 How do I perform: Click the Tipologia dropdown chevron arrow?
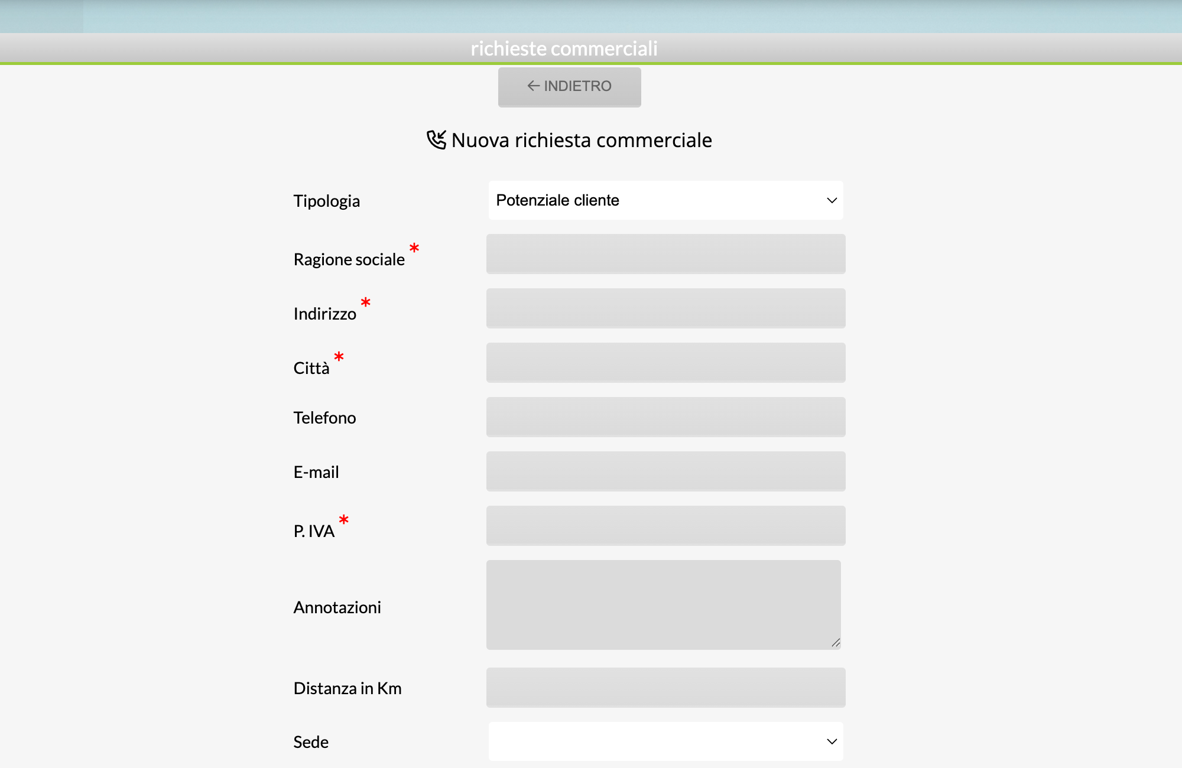[832, 200]
